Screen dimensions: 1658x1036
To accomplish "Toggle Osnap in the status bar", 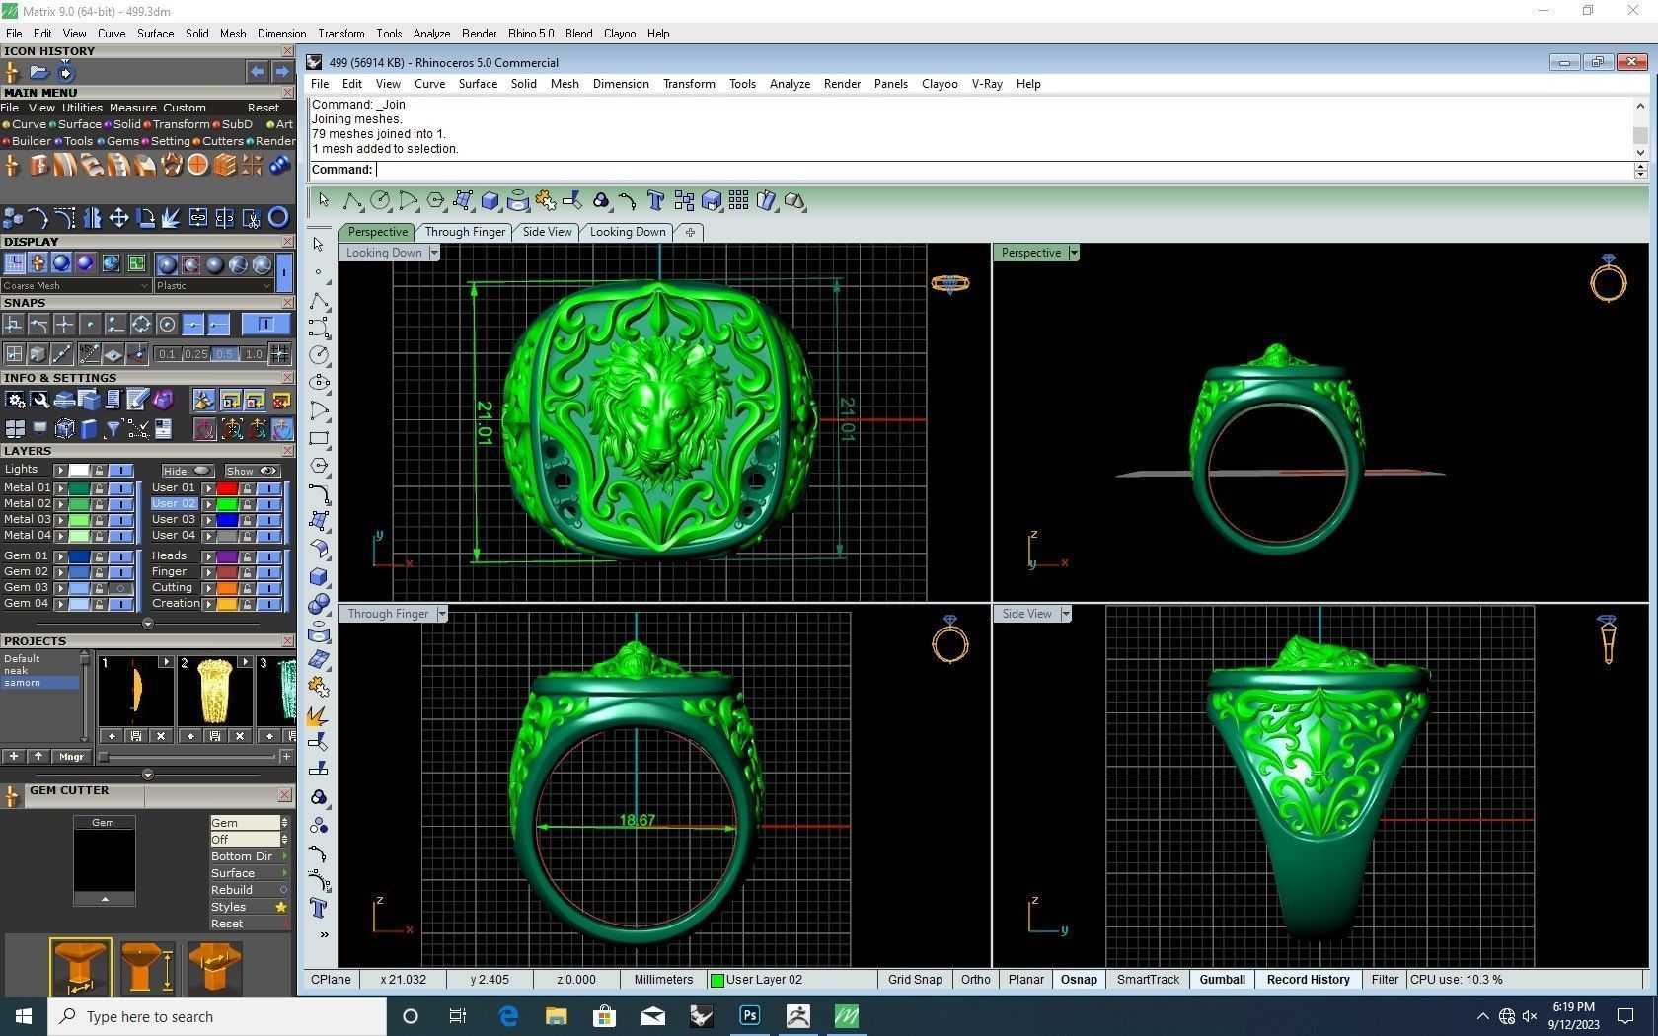I will (x=1079, y=980).
